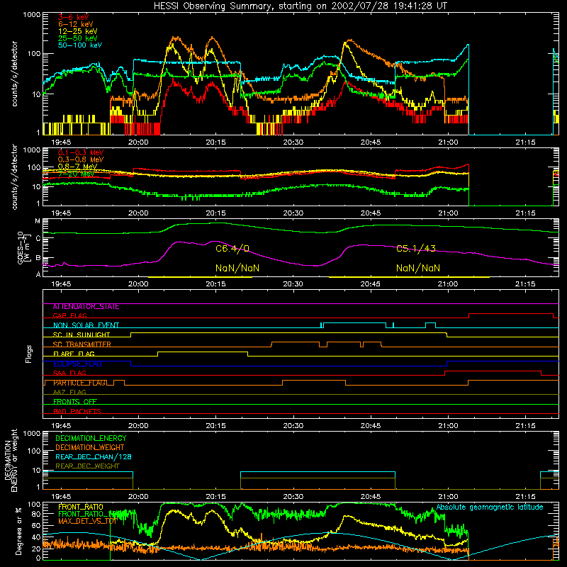This screenshot has height=567, width=567.
Task: Click the REAR_DEC_WEIGHT legend label
Action: pyautogui.click(x=87, y=466)
